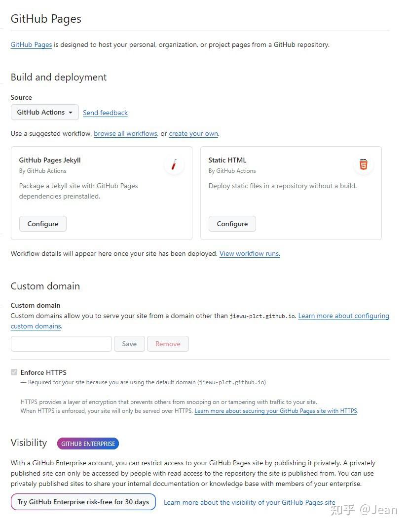Open the GitHub Pages documentation link
The width and height of the screenshot is (408, 526).
(x=31, y=44)
